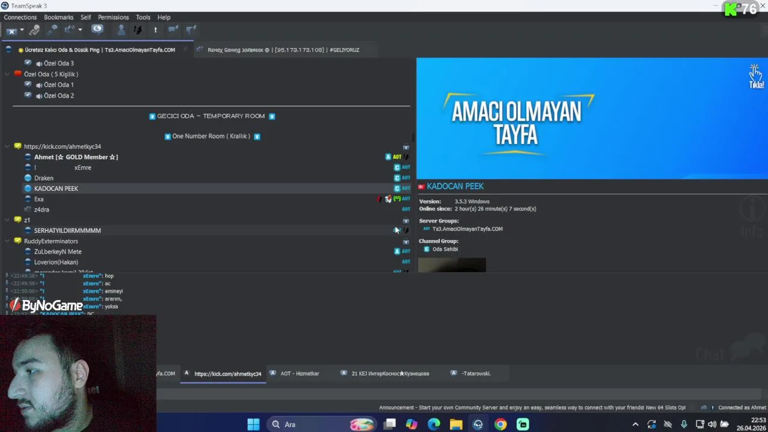The height and width of the screenshot is (432, 768).
Task: Click the A badge icon on Ahmet's row
Action: (388, 157)
